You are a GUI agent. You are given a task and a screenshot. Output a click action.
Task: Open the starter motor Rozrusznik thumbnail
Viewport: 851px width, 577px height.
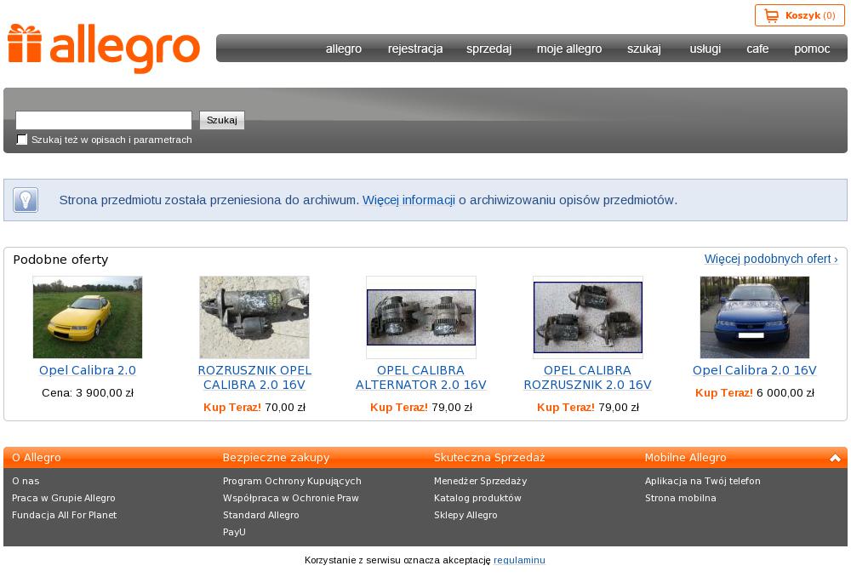pos(254,317)
